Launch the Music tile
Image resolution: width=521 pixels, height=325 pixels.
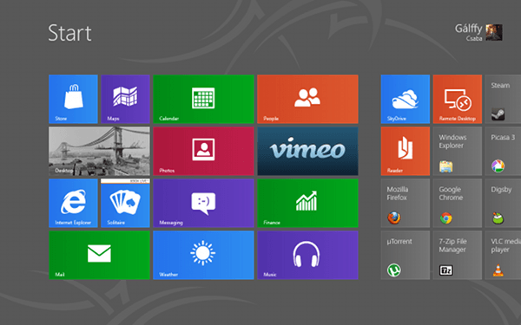click(x=307, y=256)
